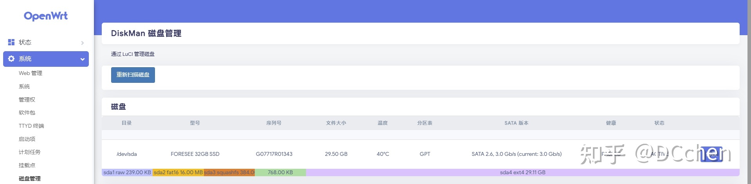Open the 启动项 page
Screen dimensions: 751x184
point(27,139)
